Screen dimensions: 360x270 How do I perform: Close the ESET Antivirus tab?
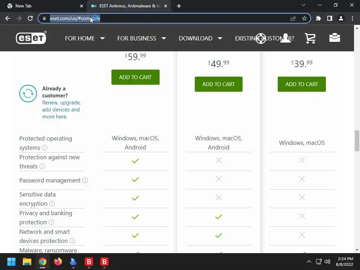point(166,6)
